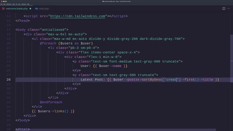Click 'dark:divide-gray-700' in the ul class

(160, 39)
